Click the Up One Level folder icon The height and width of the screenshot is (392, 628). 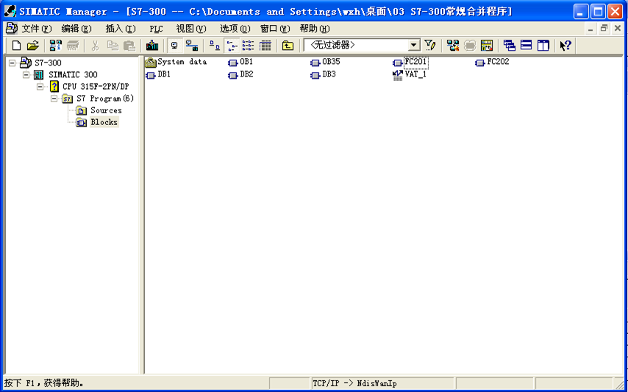(288, 46)
